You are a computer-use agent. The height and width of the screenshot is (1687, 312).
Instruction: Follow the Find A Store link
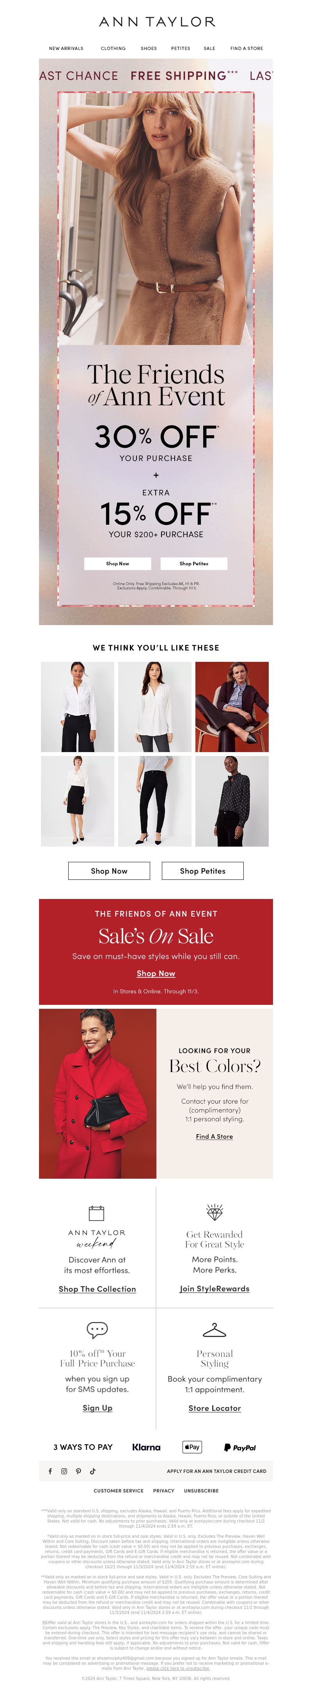click(x=214, y=1136)
